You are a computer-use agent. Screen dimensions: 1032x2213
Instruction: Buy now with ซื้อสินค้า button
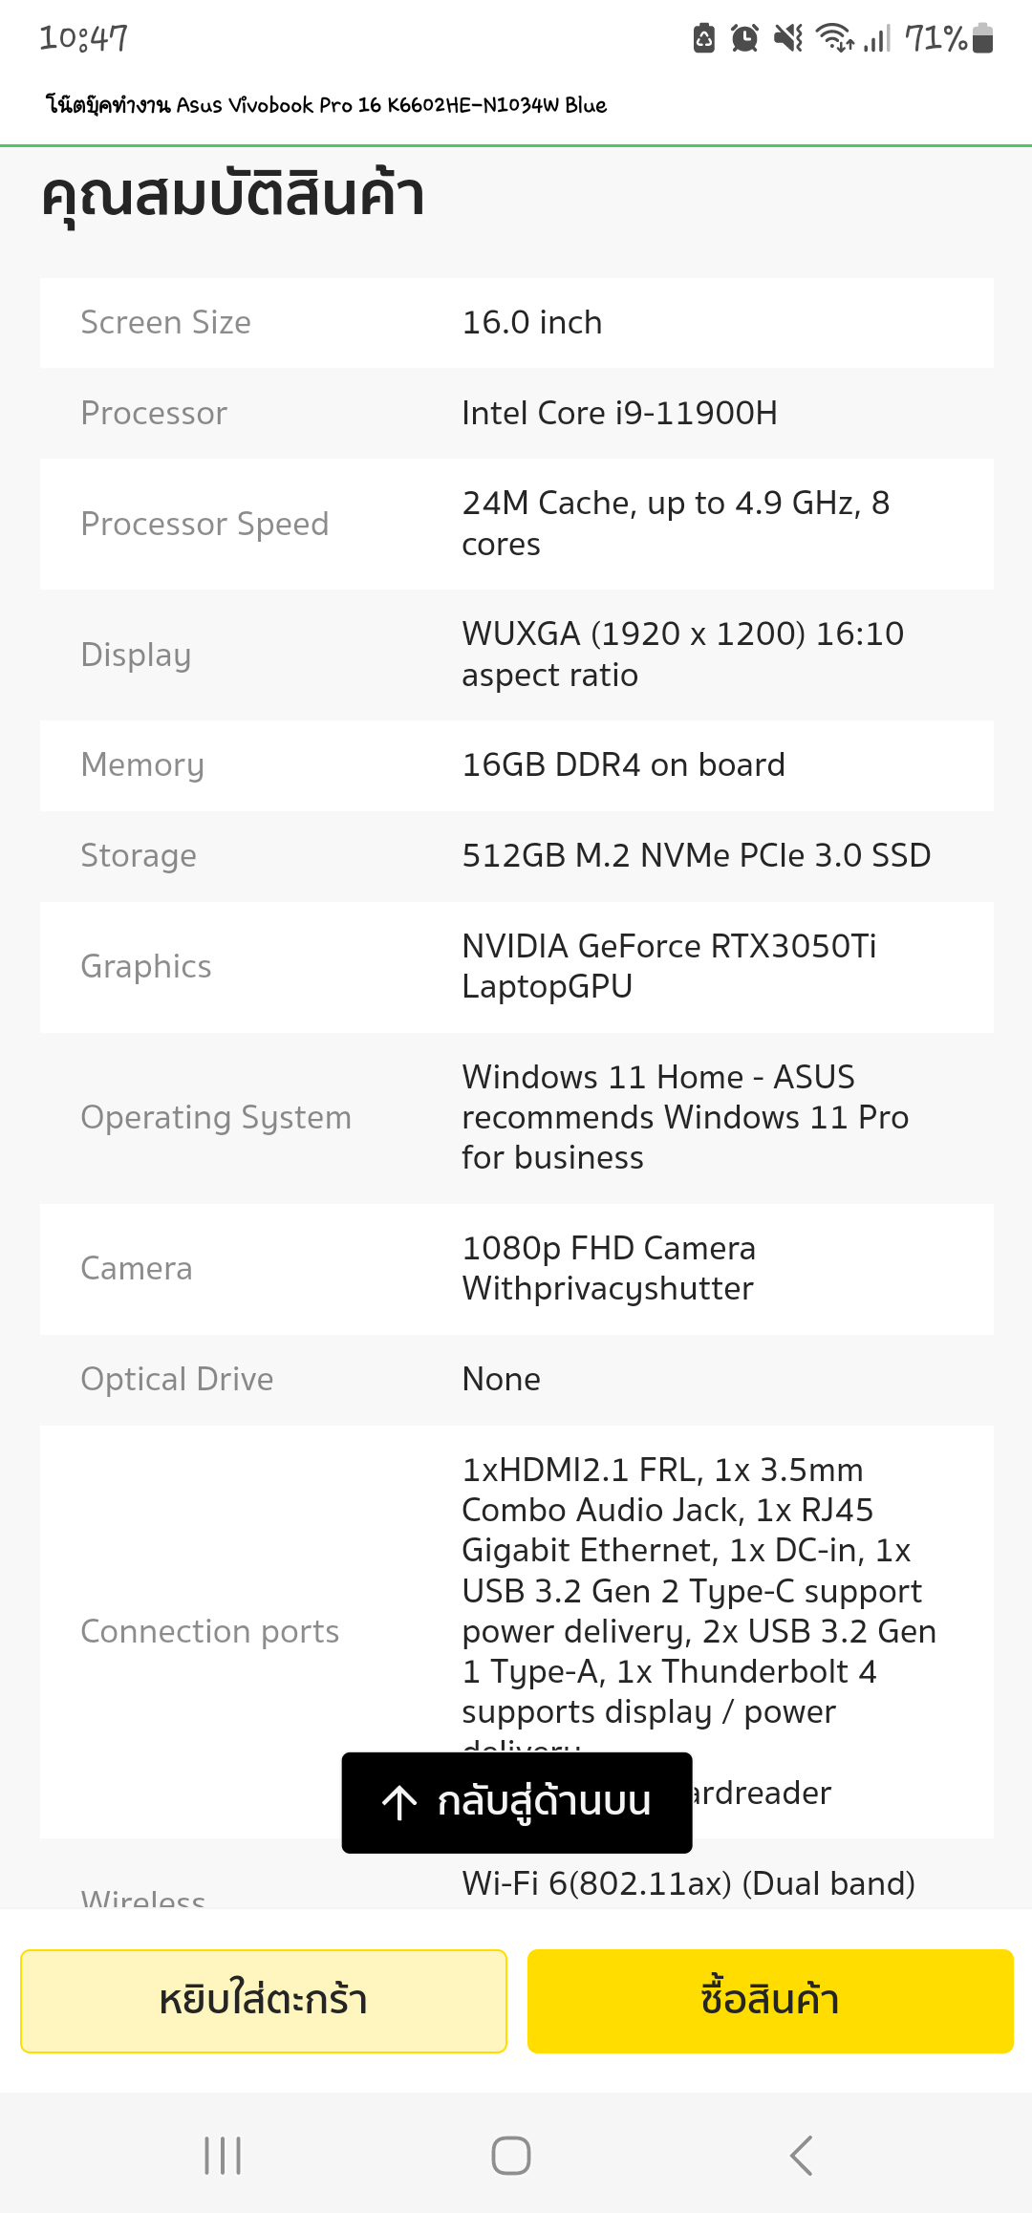[770, 2001]
